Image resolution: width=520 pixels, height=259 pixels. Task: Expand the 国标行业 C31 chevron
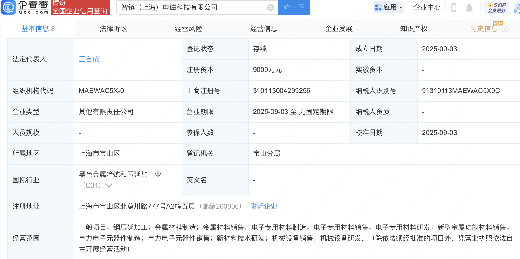pos(109,185)
